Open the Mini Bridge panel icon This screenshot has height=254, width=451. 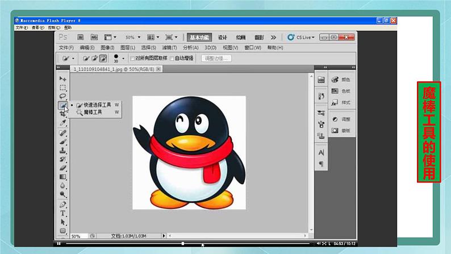tap(321, 80)
